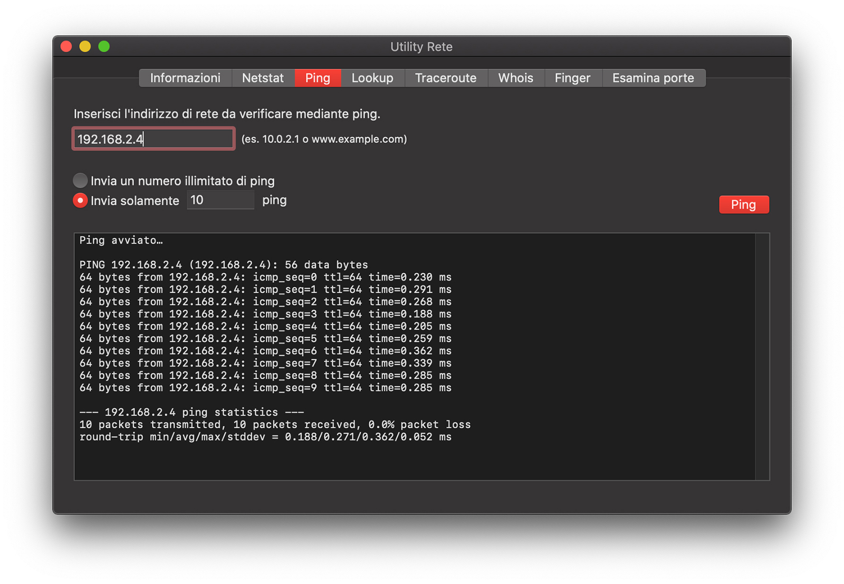The image size is (844, 584).
Task: Select the Ping tab
Action: click(x=318, y=78)
